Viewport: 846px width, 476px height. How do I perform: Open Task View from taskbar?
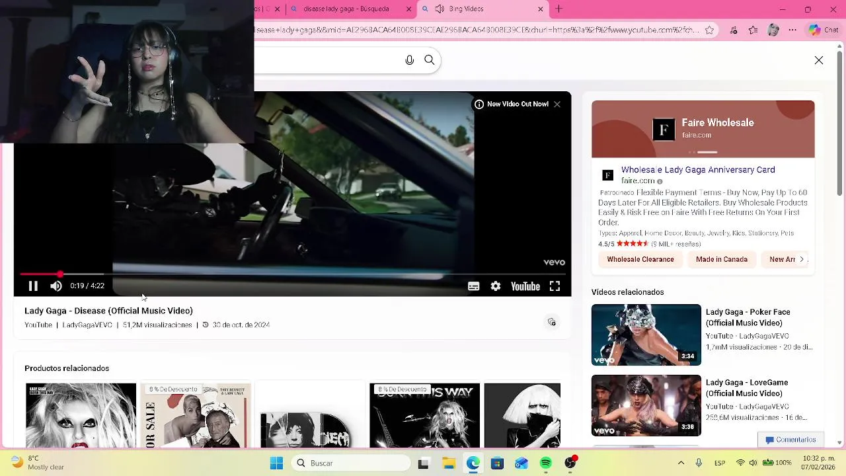click(424, 463)
